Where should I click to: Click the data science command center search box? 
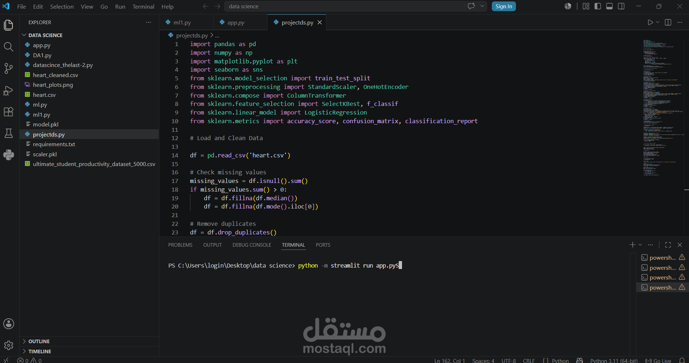click(344, 6)
